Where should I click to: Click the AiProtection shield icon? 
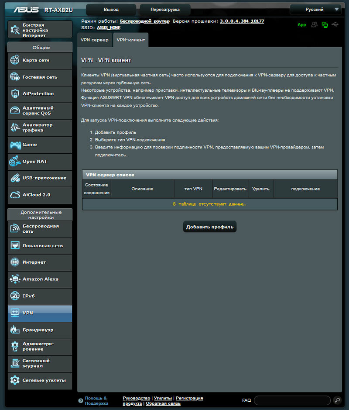pyautogui.click(x=15, y=93)
